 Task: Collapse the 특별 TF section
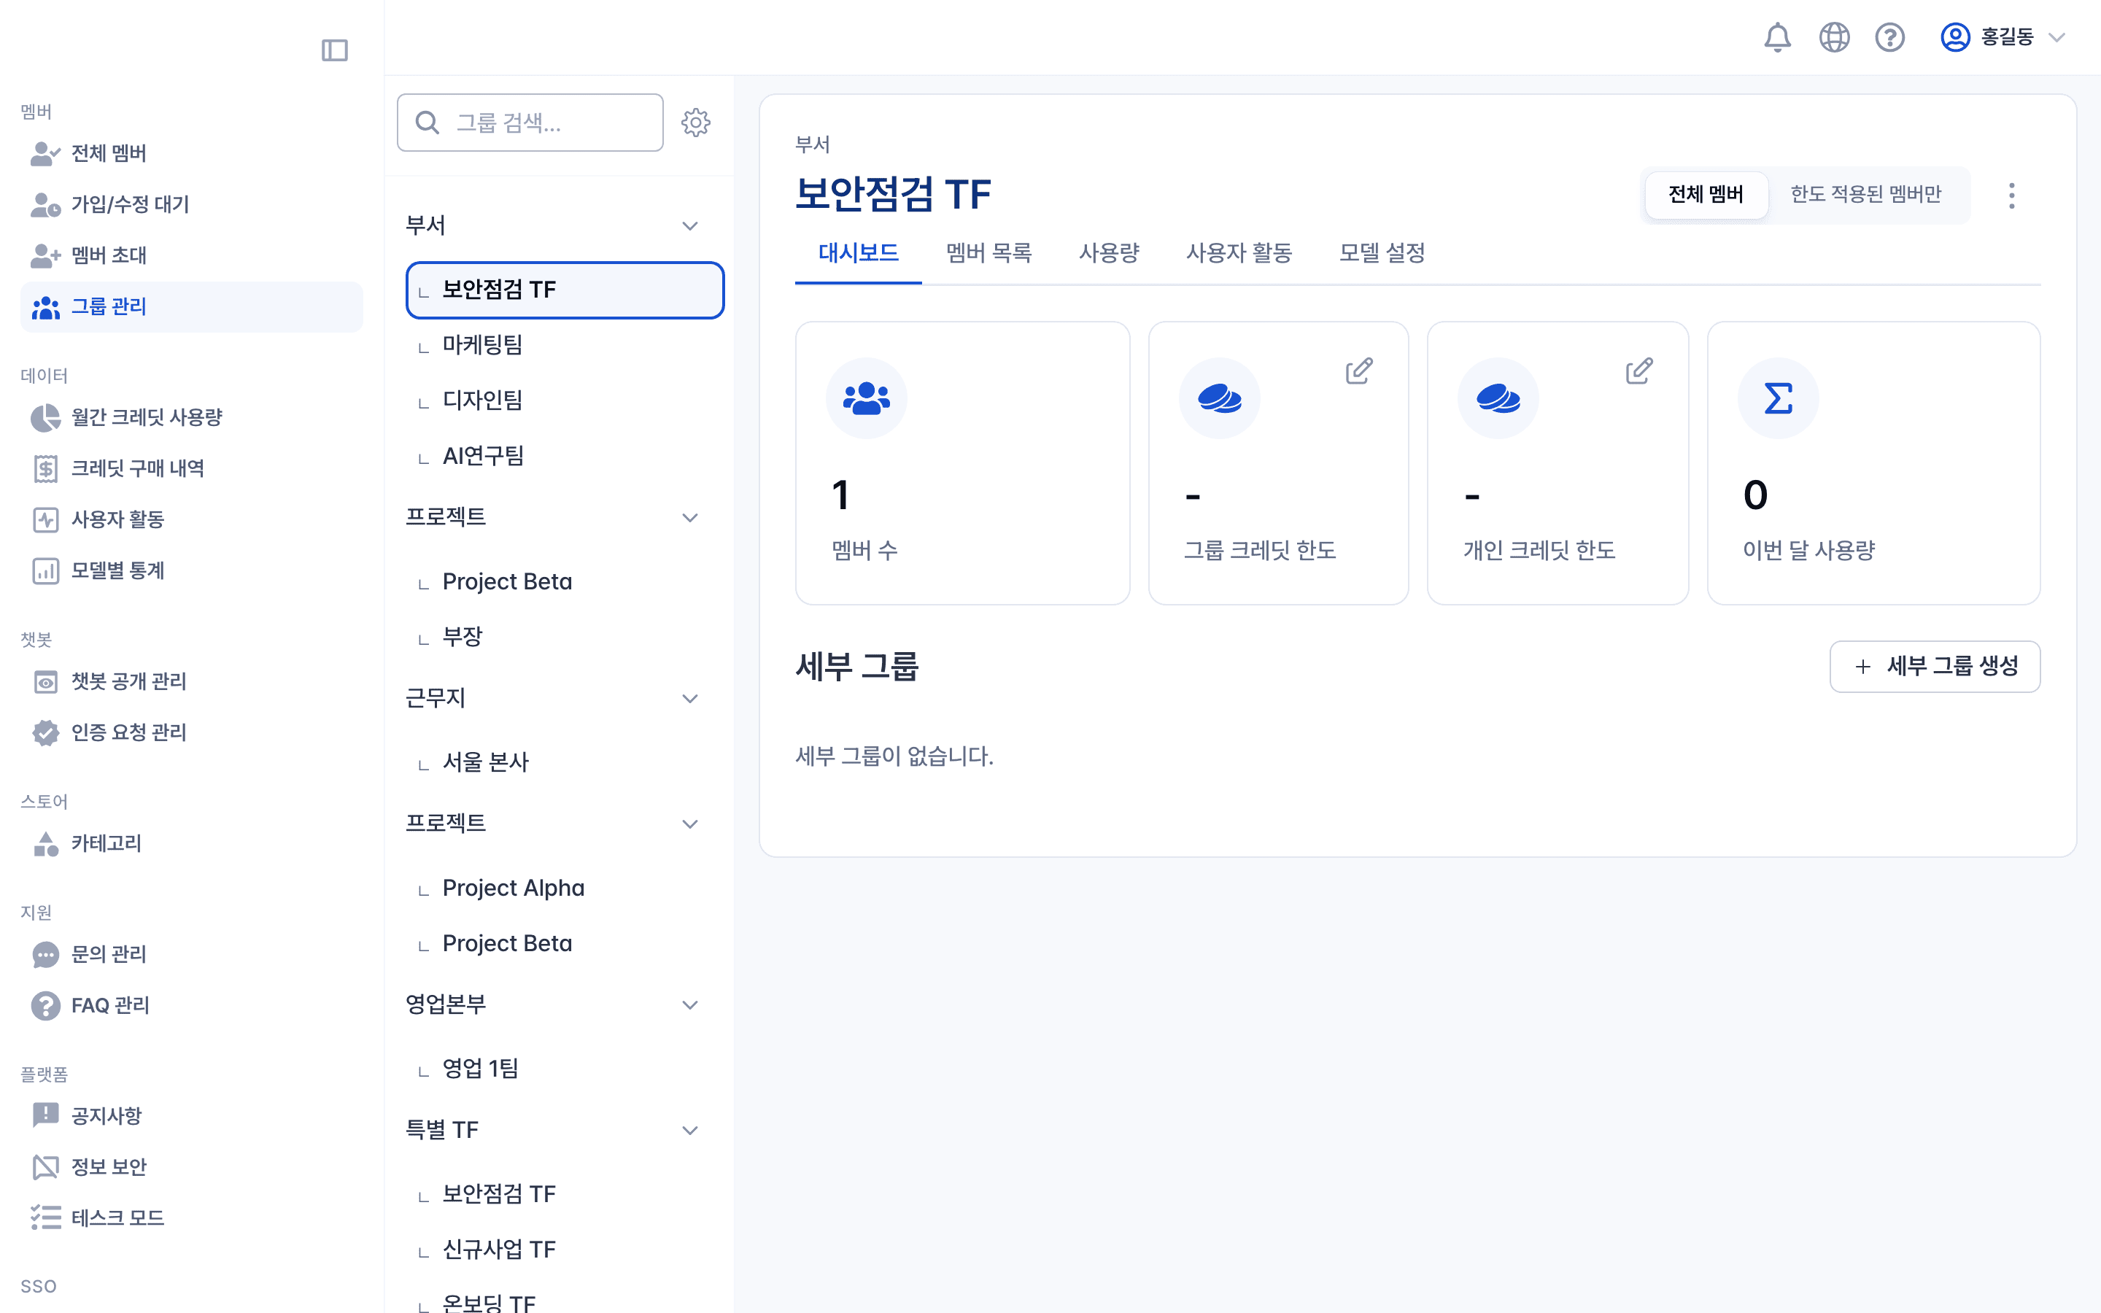pyautogui.click(x=690, y=1130)
